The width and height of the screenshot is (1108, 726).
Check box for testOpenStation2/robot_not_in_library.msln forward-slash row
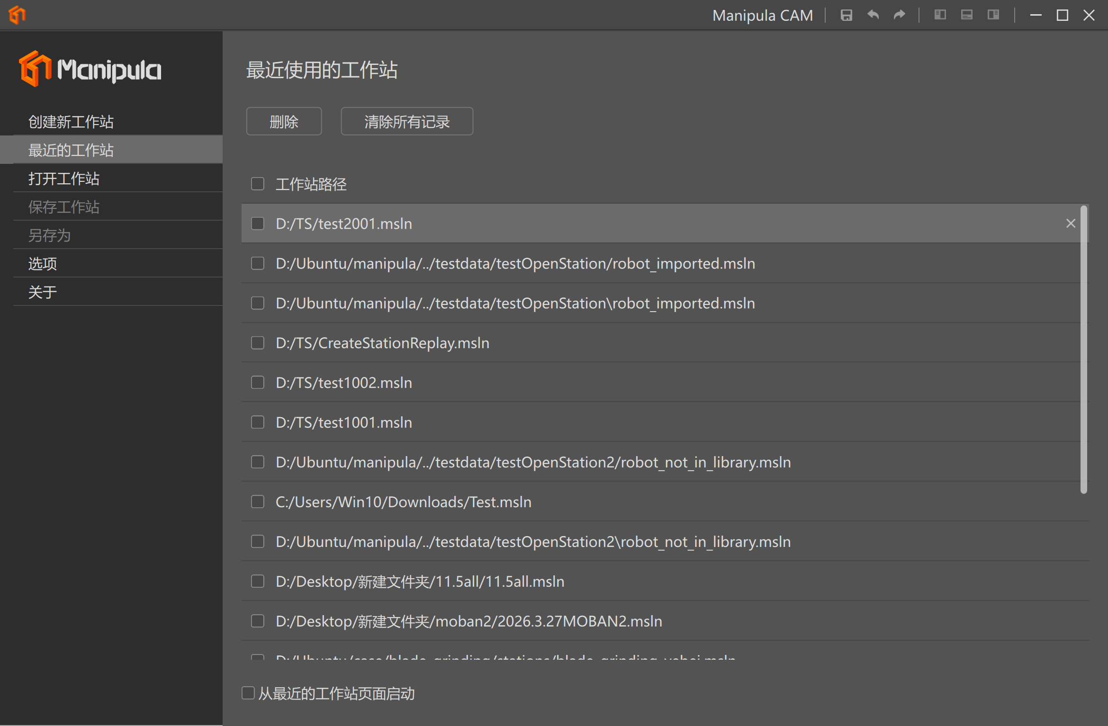pos(258,462)
